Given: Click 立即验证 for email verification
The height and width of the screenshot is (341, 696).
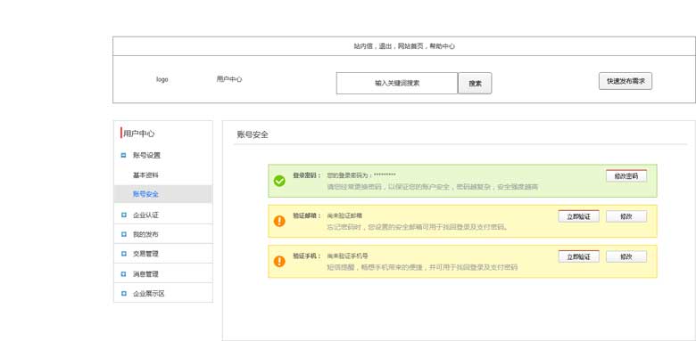Looking at the screenshot, I should pyautogui.click(x=579, y=216).
